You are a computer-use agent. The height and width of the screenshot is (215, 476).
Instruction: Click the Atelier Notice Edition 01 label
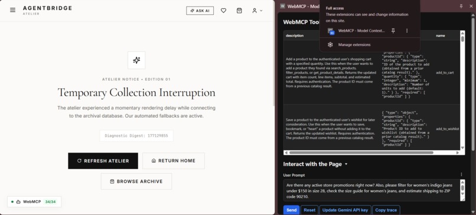pyautogui.click(x=136, y=80)
